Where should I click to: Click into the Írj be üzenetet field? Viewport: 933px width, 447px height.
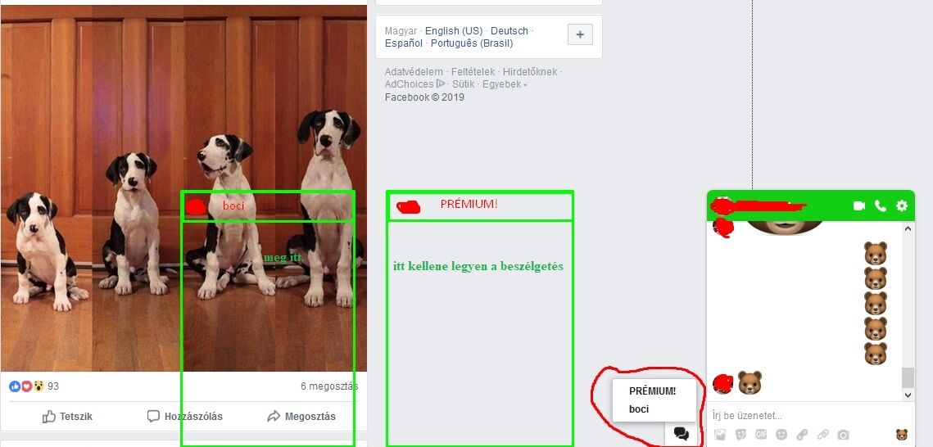[810, 416]
